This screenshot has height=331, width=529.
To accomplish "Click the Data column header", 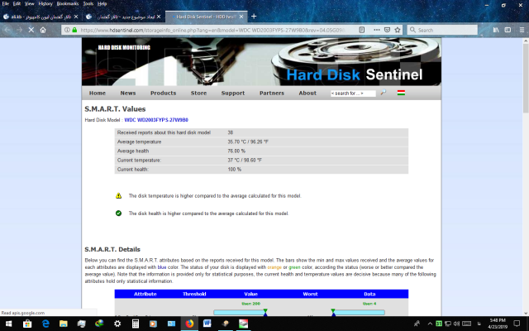I will [369, 294].
